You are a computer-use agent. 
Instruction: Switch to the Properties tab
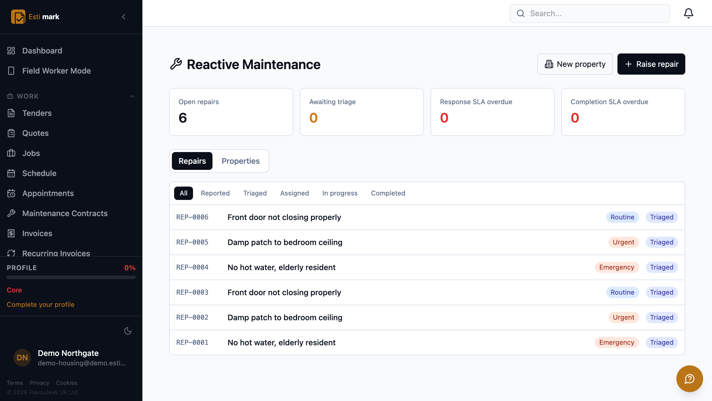pos(241,161)
